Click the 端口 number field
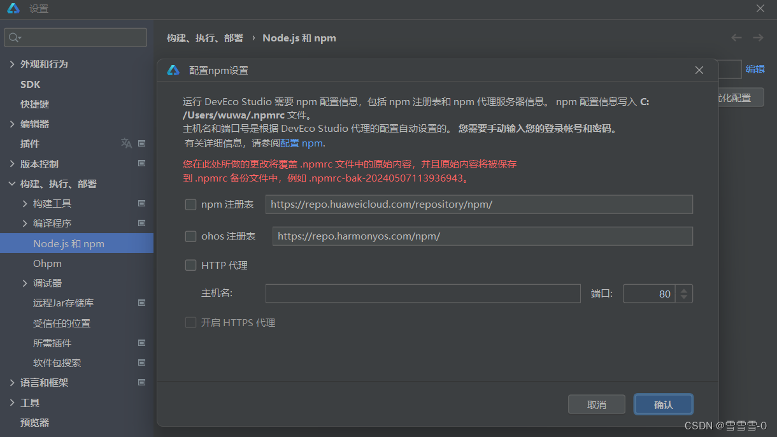 (650, 294)
